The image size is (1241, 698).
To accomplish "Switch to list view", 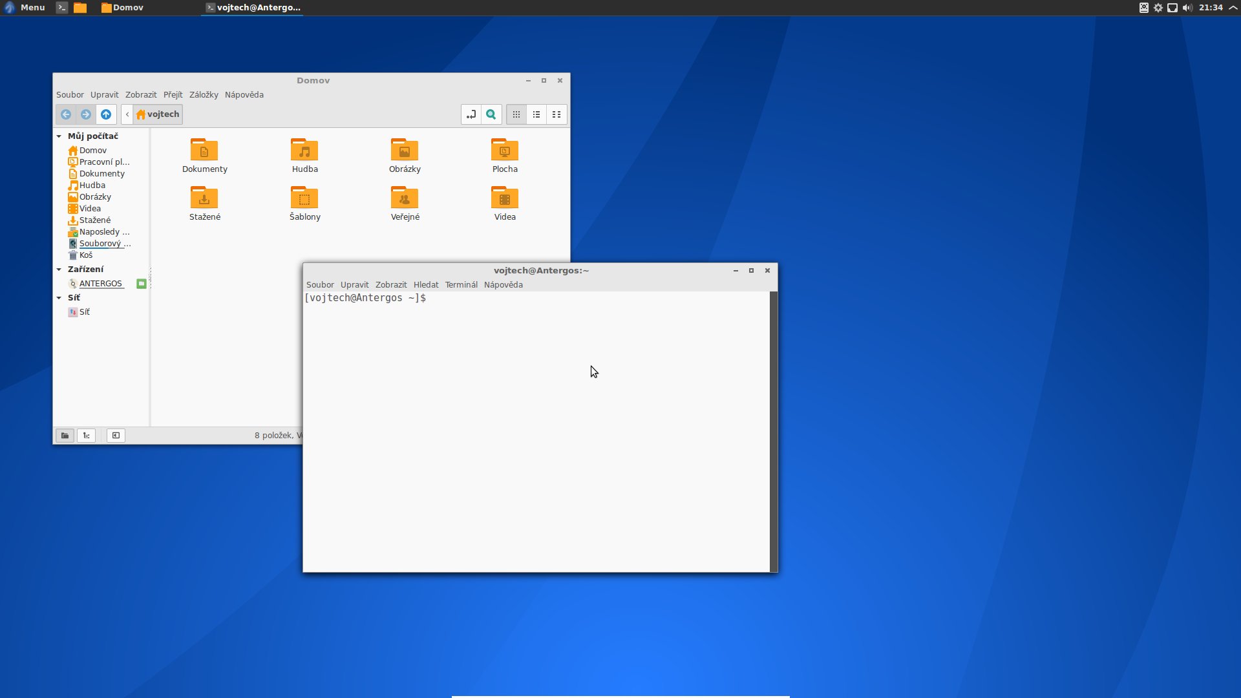I will [536, 114].
